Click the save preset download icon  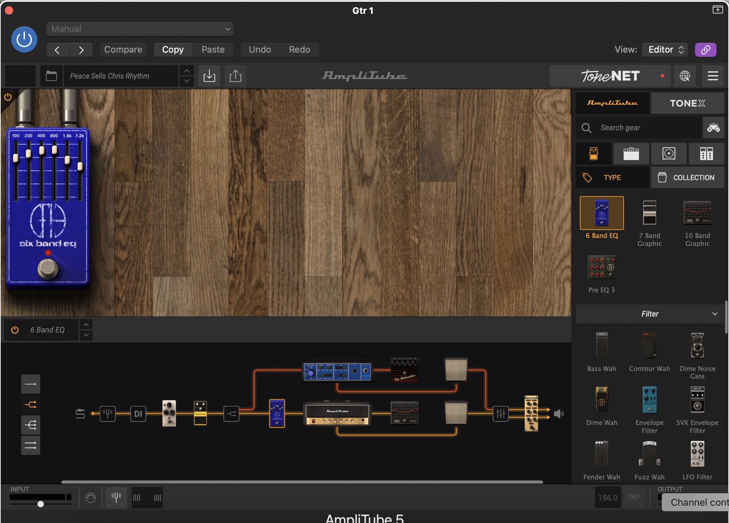click(209, 76)
